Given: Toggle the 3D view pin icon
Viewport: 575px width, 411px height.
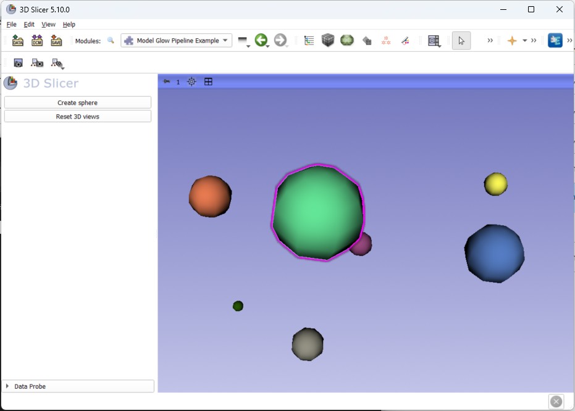Looking at the screenshot, I should click(x=167, y=81).
